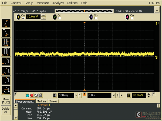The image size is (162, 121).
Task: Click the 100 ns/ timebase field
Action: (65, 95)
